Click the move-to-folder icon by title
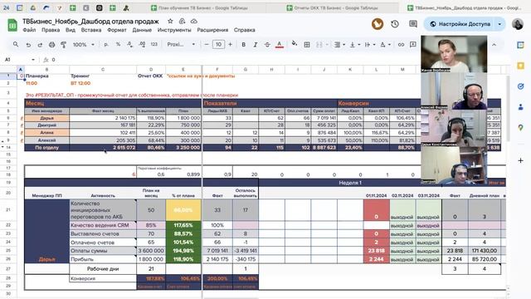Viewport: 531px width, 299px height. click(182, 21)
